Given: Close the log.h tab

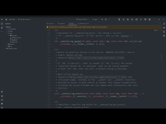Looking at the screenshot, I should tap(75, 24).
